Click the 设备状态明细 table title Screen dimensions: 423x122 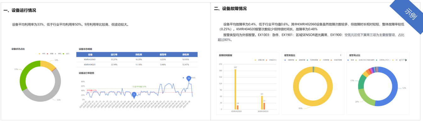(85, 49)
